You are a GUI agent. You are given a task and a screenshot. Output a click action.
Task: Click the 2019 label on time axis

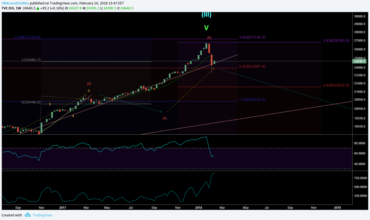click(x=337, y=207)
